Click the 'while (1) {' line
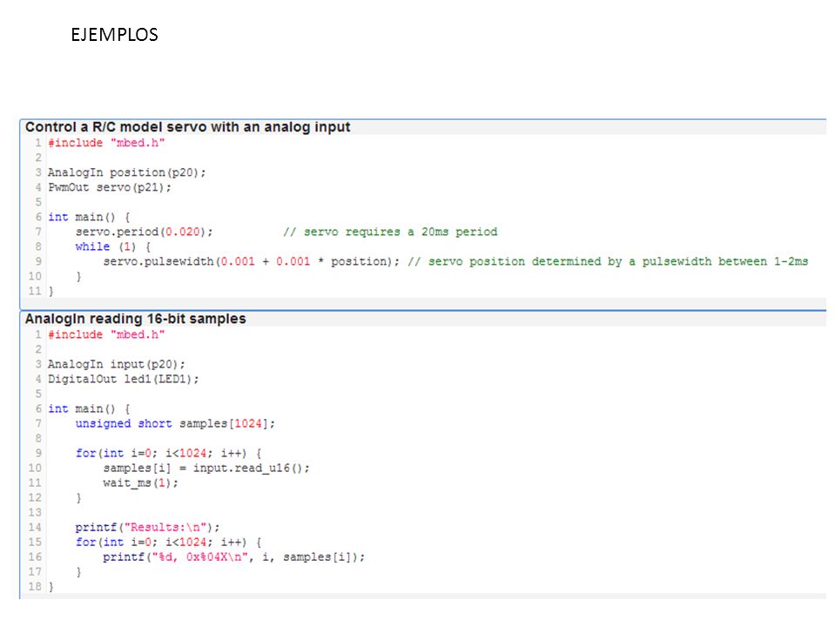Viewport: 836px width, 627px height. pos(113,246)
